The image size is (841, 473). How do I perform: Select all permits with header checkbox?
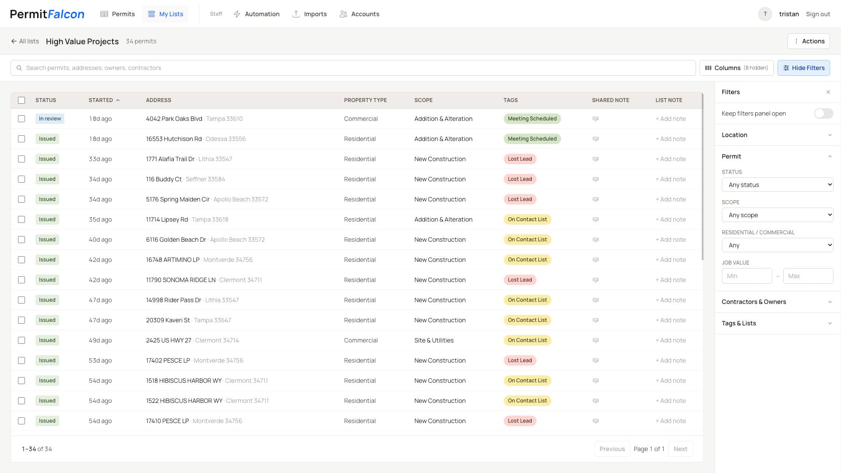(21, 100)
